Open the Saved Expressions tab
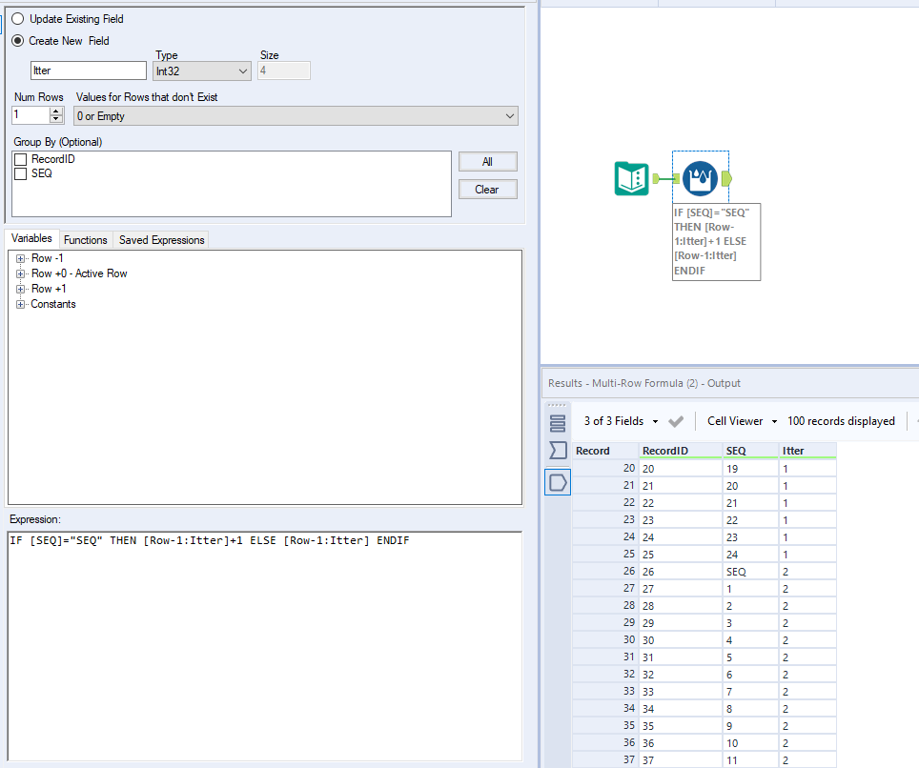Image resolution: width=919 pixels, height=768 pixels. tap(161, 240)
